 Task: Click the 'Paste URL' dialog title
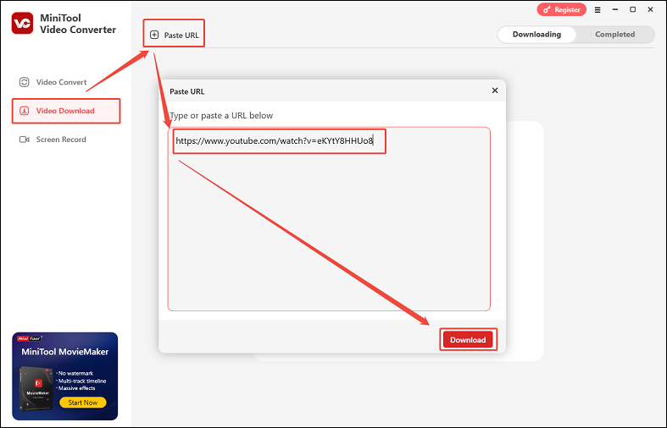point(186,91)
